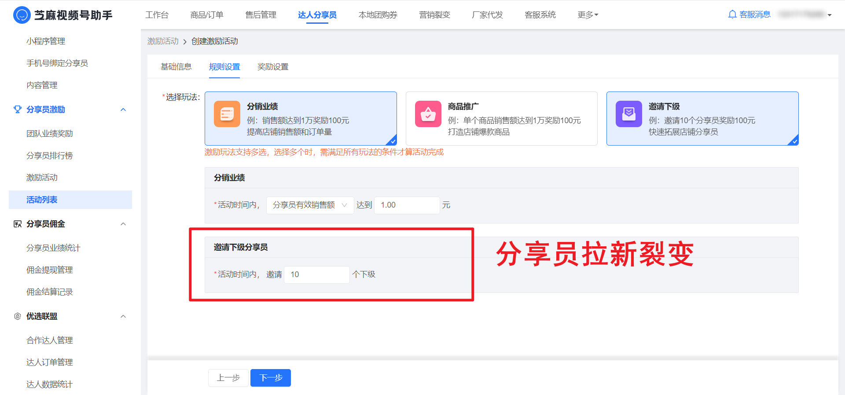Image resolution: width=845 pixels, height=395 pixels.
Task: Open 佣金提现管理 in the sidebar
Action: [50, 270]
